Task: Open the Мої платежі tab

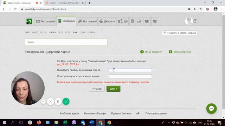Action: 88,21
